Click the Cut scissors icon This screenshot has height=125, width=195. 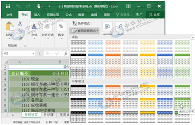point(20,23)
